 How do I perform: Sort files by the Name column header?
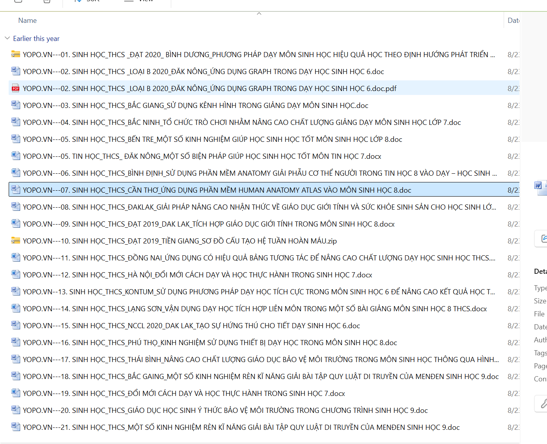click(x=27, y=20)
